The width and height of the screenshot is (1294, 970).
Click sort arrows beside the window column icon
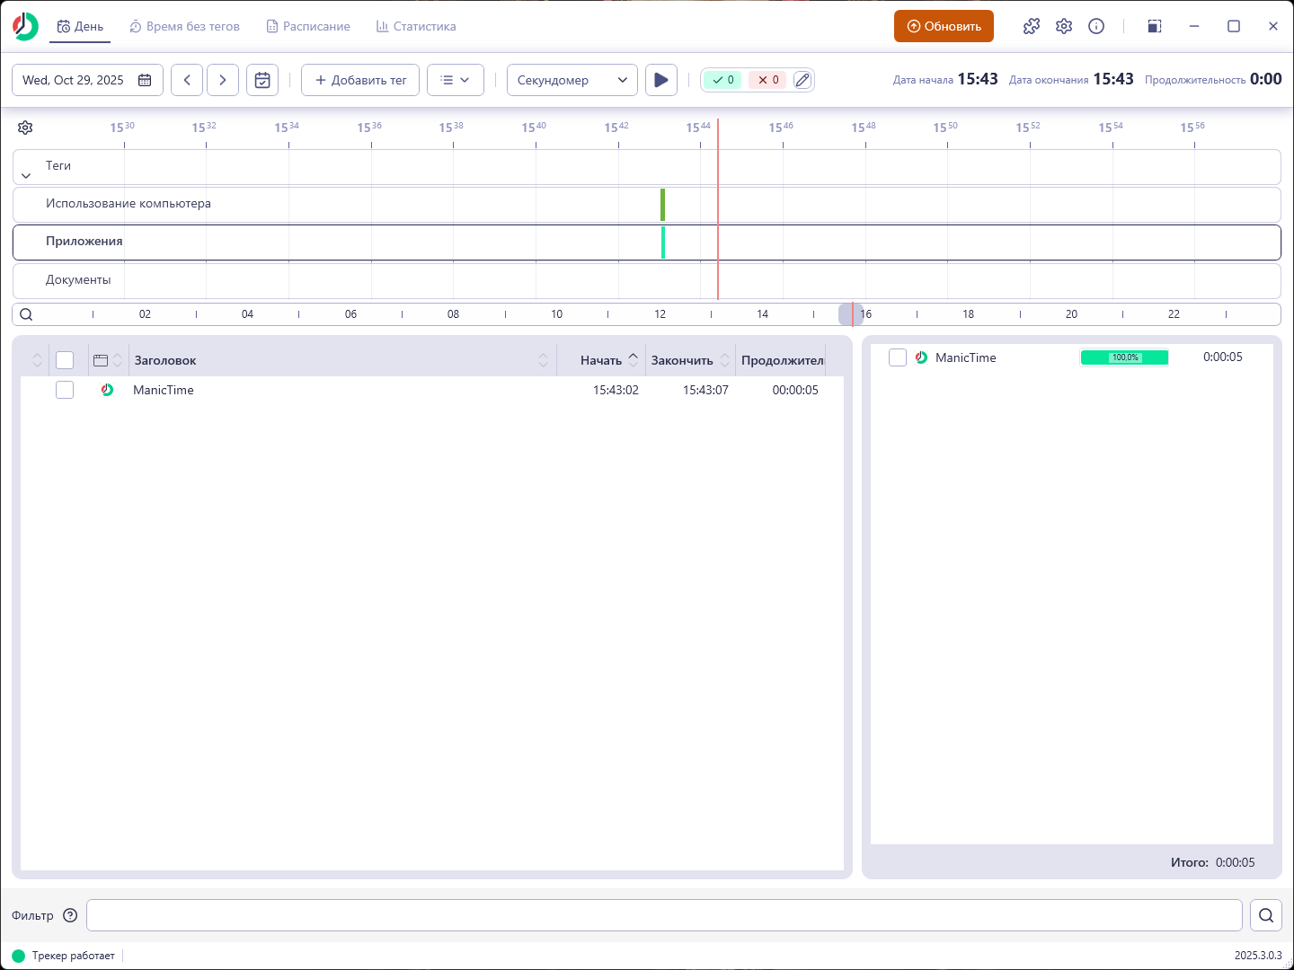click(118, 360)
